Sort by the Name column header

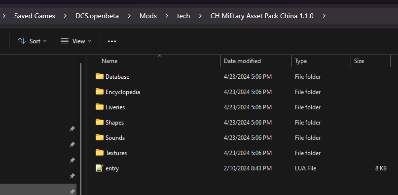coord(109,61)
